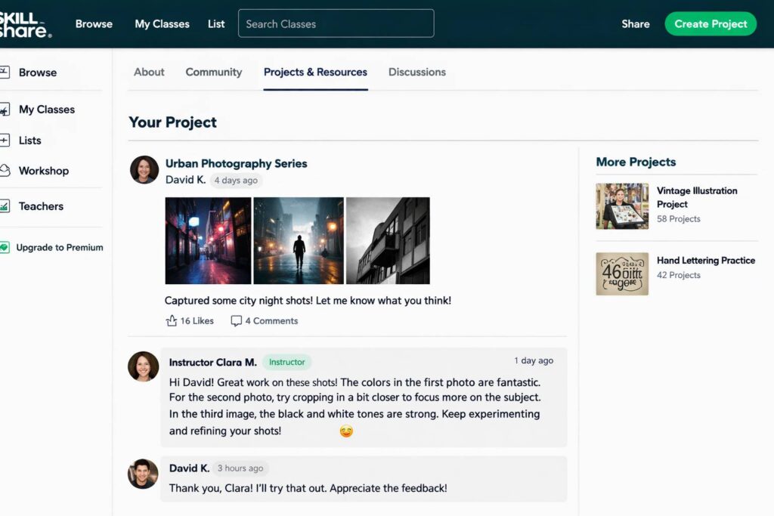774x516 pixels.
Task: Click the Teachers sidebar icon
Action: [x=5, y=206]
